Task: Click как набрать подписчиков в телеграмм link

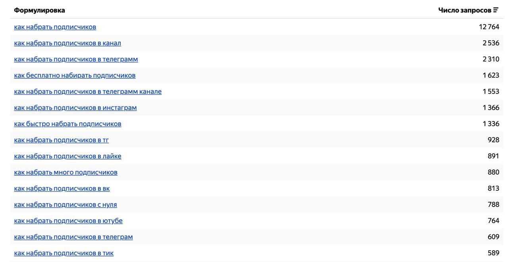Action: [x=76, y=59]
